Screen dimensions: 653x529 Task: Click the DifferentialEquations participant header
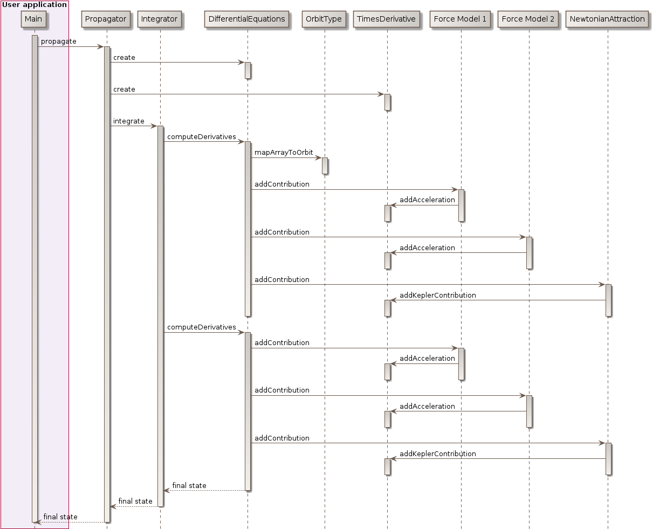click(247, 19)
